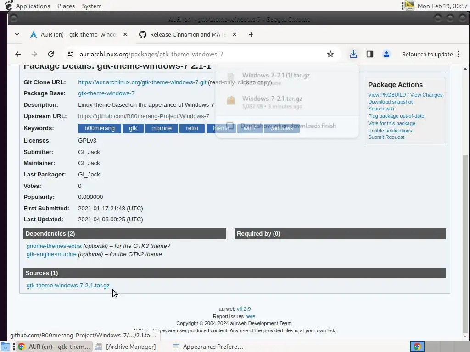The height and width of the screenshot is (352, 470).
Task: Click the scrollbar up arrow
Action: [x=465, y=69]
